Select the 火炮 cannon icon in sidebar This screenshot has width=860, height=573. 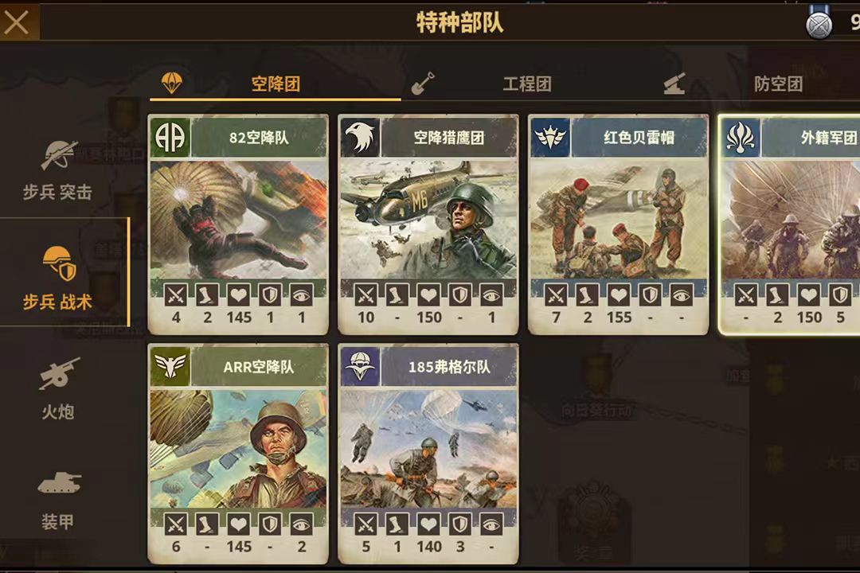coord(59,373)
